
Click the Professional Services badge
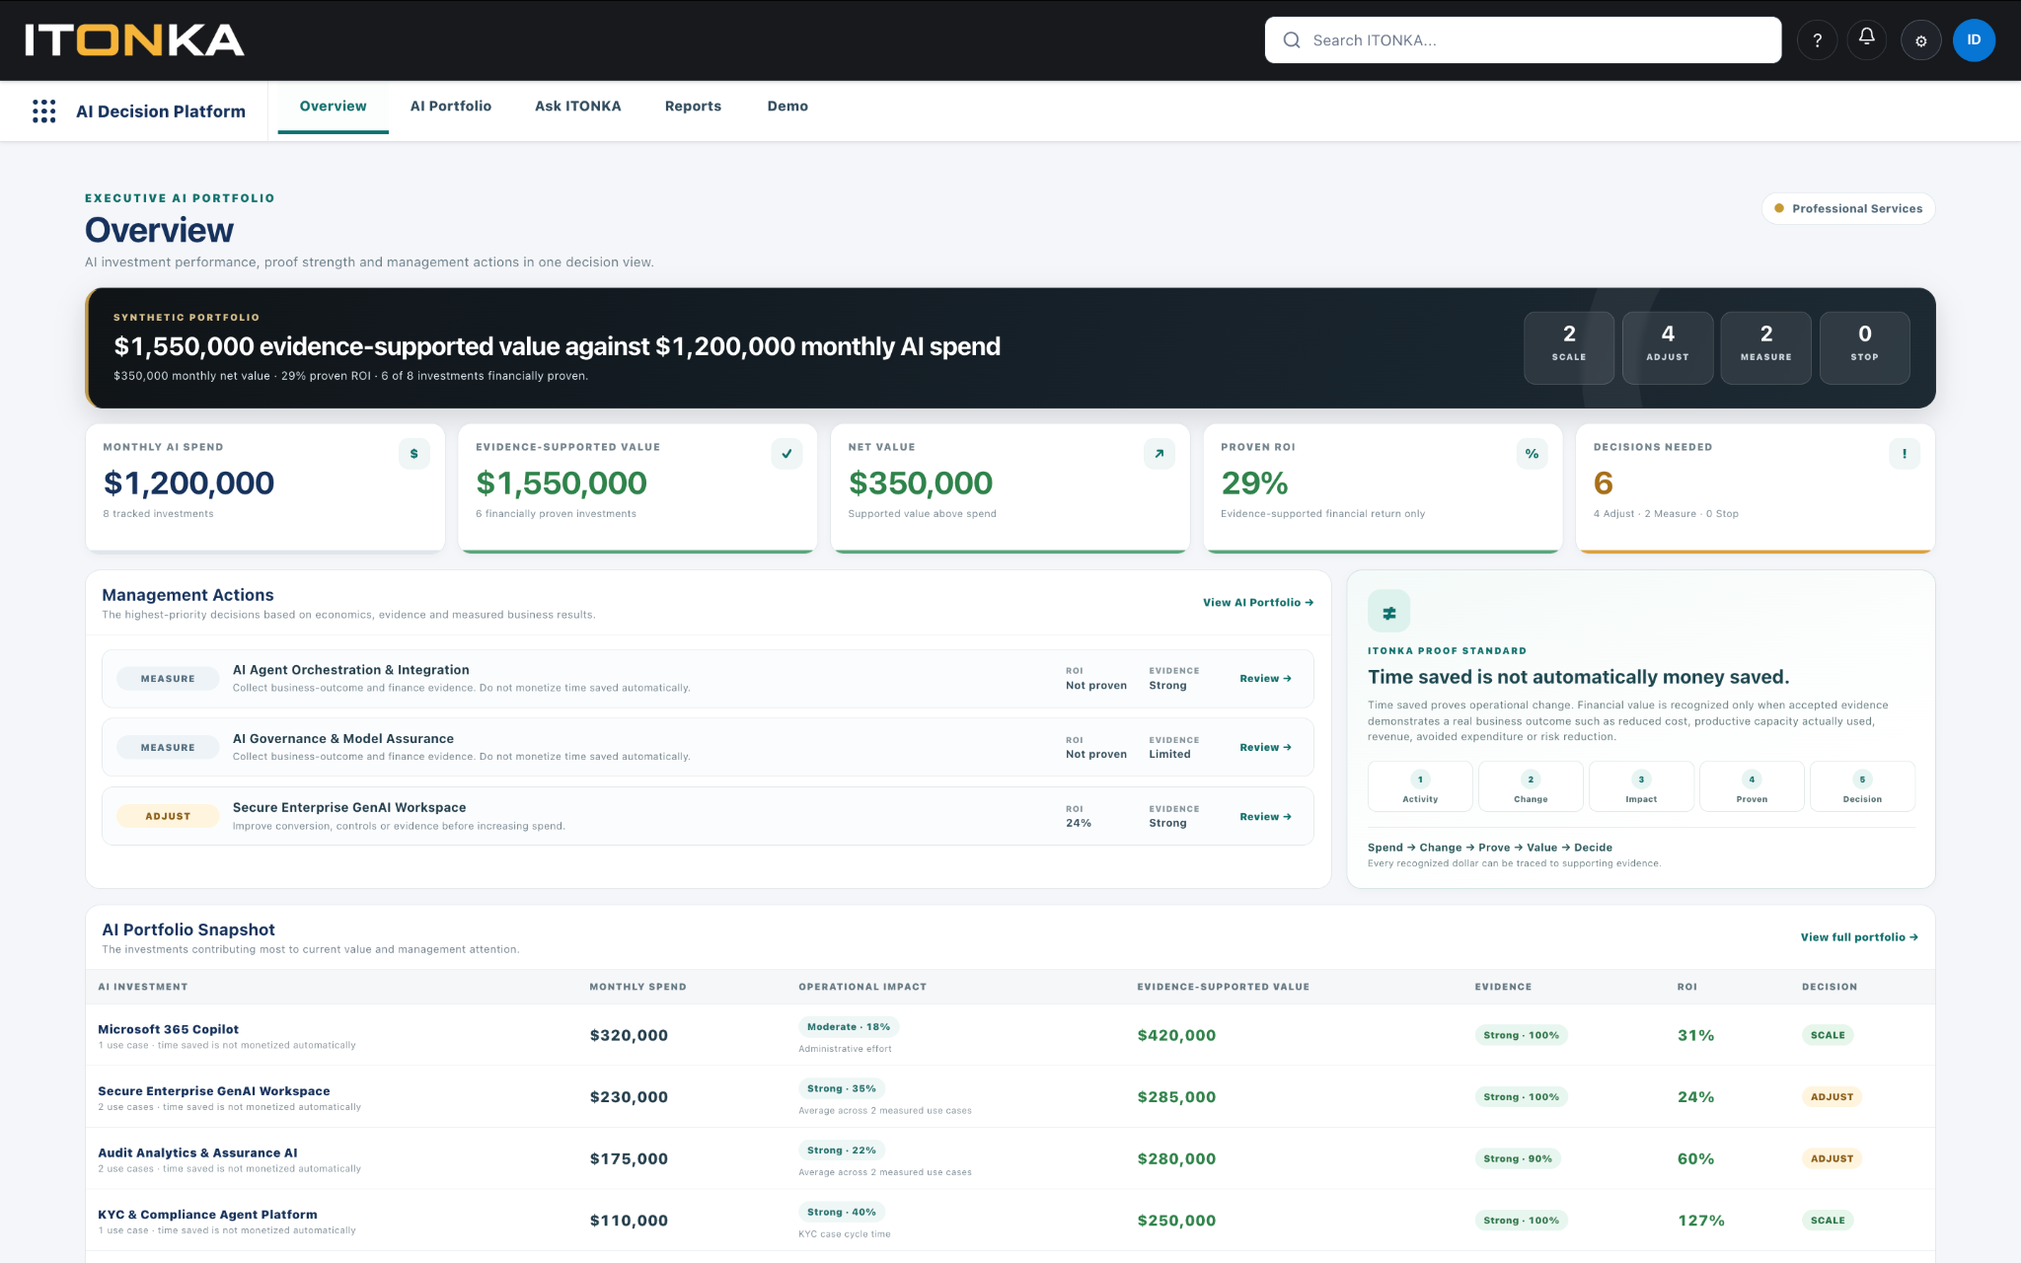tap(1848, 208)
